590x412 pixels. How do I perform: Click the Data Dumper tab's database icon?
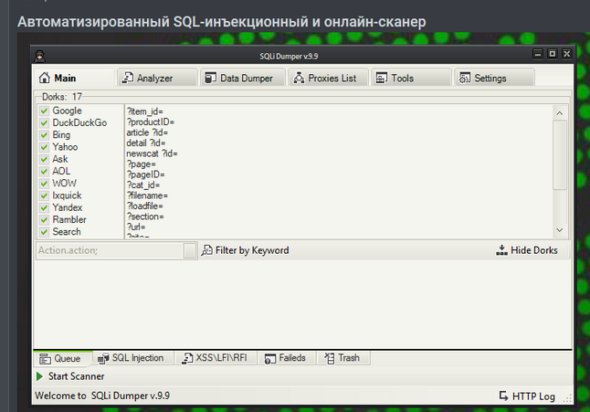click(x=210, y=78)
